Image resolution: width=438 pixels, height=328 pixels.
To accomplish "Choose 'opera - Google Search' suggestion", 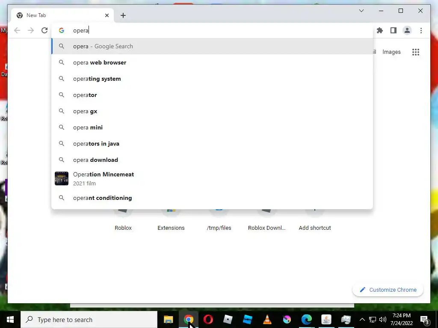I will pyautogui.click(x=212, y=46).
